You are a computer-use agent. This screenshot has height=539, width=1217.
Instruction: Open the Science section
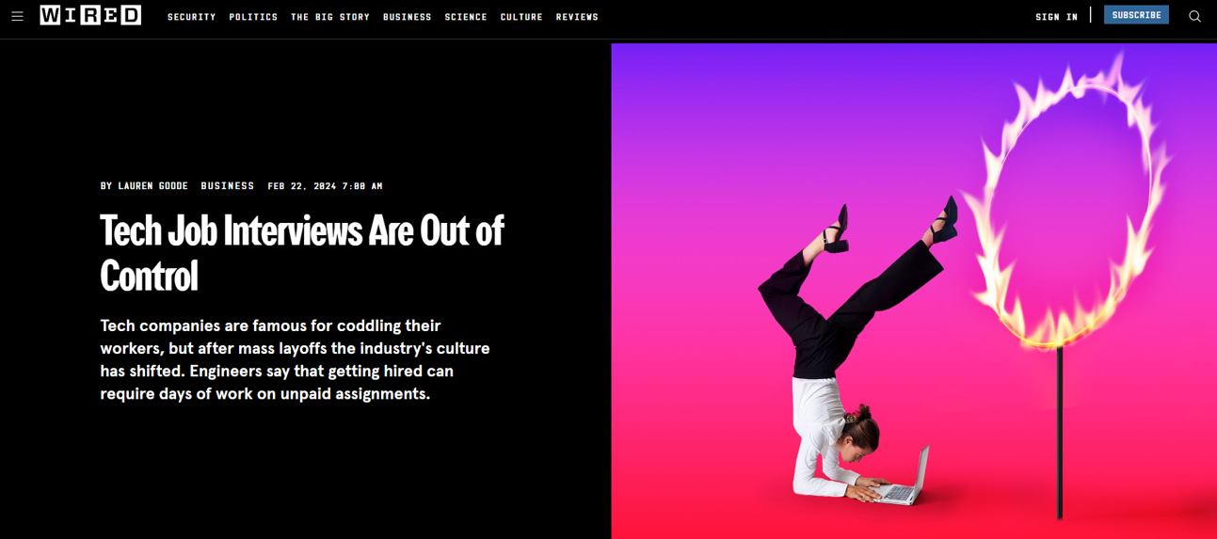(466, 17)
